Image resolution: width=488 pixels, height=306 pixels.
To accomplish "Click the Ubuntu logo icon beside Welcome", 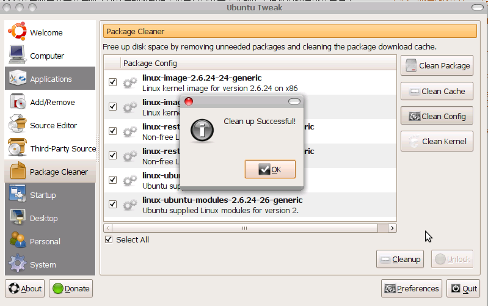I will 18,31.
